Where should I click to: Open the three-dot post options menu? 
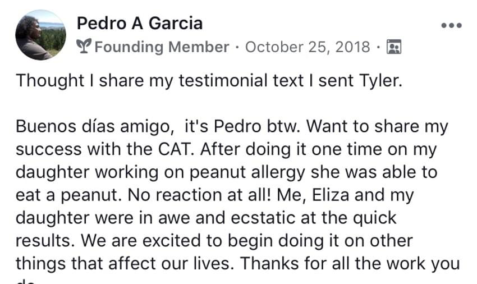[451, 25]
